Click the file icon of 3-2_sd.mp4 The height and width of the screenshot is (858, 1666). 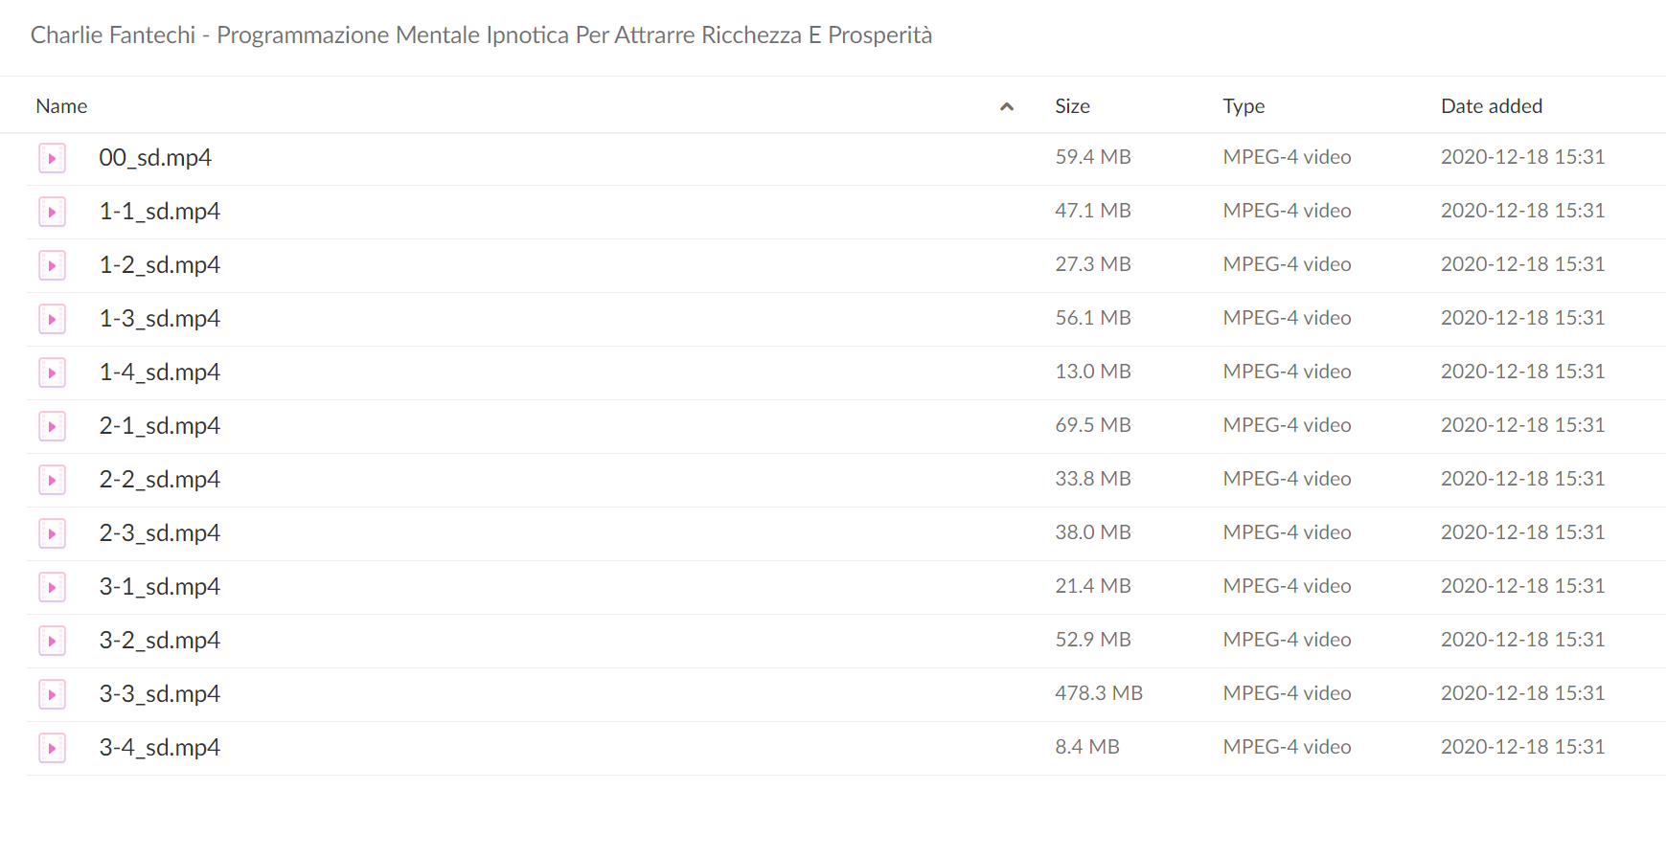tap(52, 641)
